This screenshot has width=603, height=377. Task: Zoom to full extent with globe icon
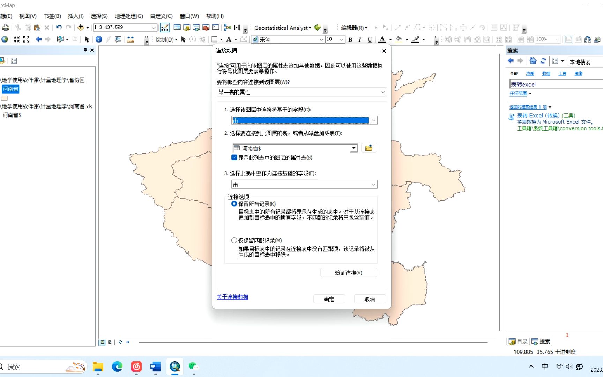pos(5,39)
